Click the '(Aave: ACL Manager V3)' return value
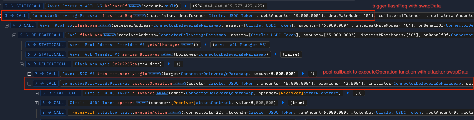This screenshot has height=120, width=474. 240,45
